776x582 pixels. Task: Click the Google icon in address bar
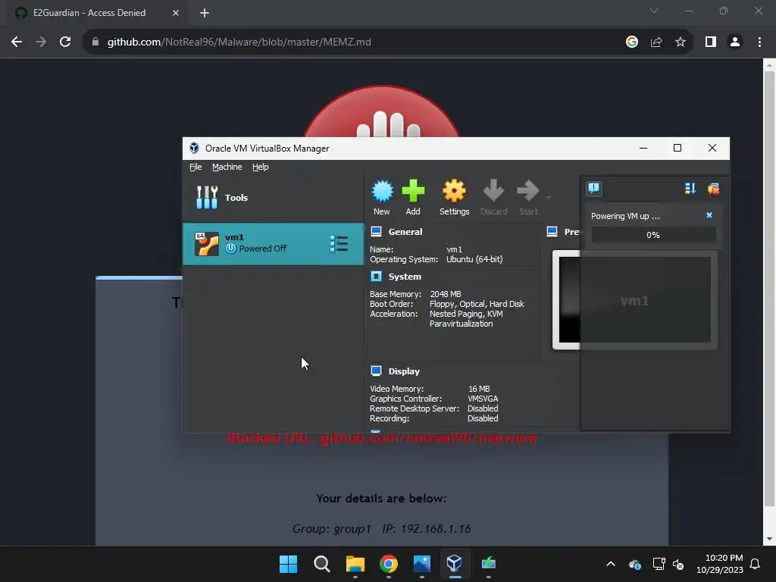pos(631,42)
